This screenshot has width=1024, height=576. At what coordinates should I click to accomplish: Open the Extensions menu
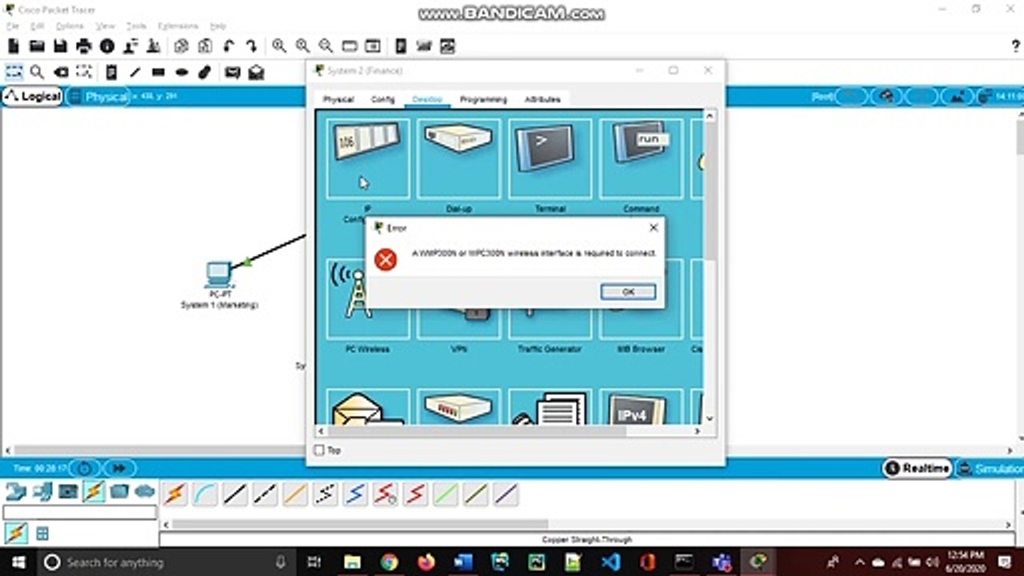[178, 26]
